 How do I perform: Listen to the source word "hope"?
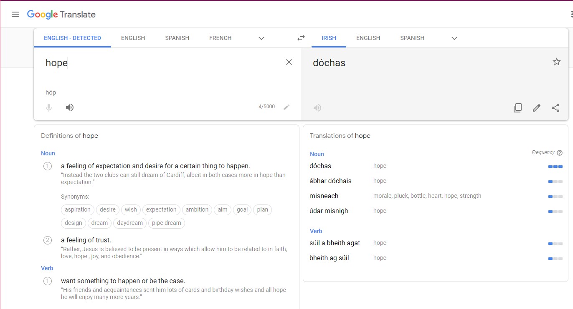[70, 107]
